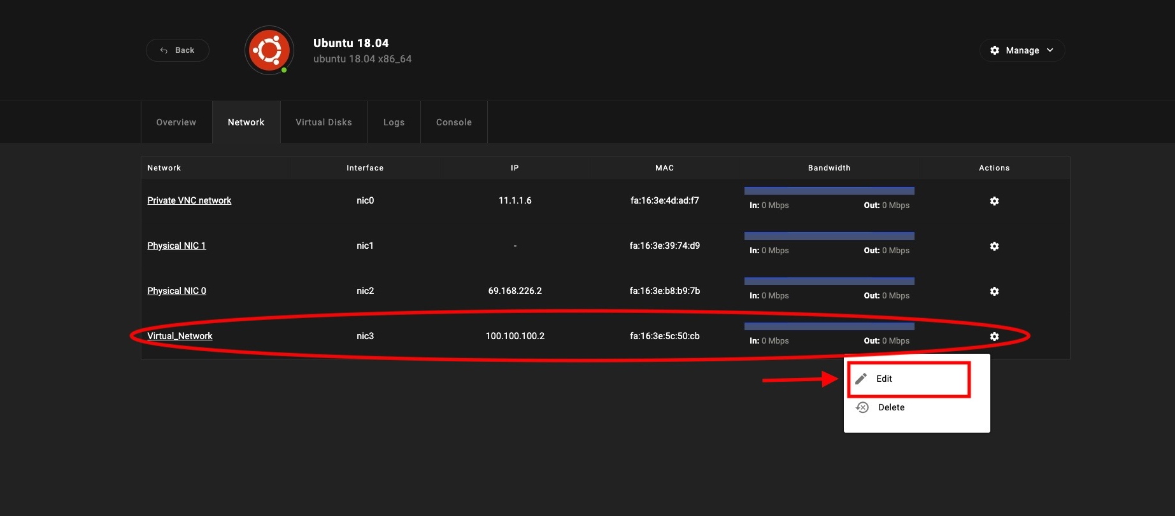Select IP address 11.1.1.6

515,200
